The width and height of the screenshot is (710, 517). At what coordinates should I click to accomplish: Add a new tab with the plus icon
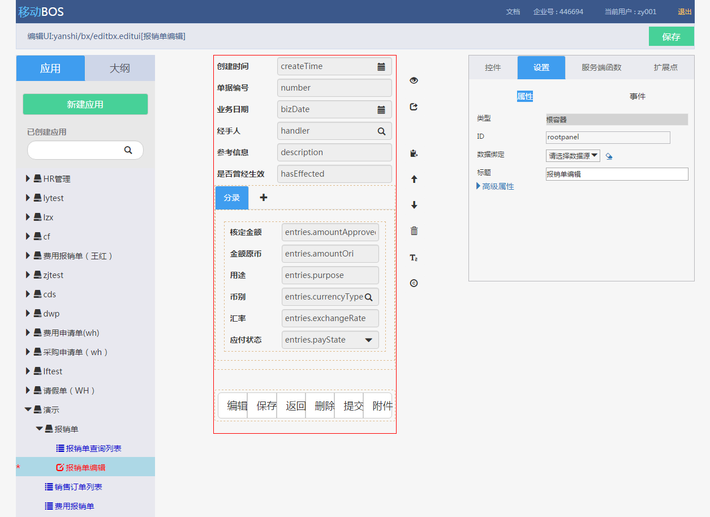(263, 198)
